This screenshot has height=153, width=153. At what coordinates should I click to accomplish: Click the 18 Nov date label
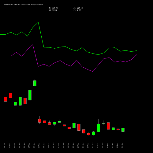[63, 146]
